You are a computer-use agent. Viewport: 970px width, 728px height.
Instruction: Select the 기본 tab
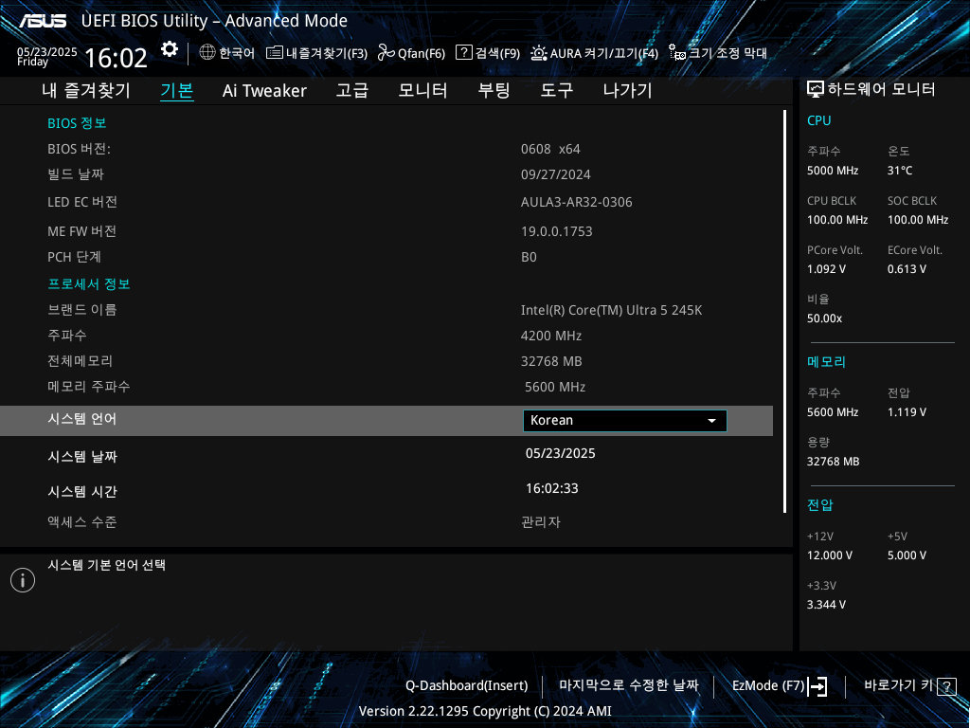(177, 90)
